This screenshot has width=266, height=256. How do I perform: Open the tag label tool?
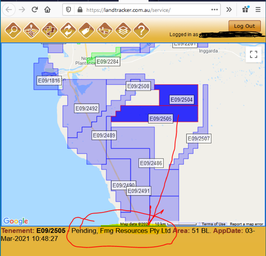[x=86, y=30]
